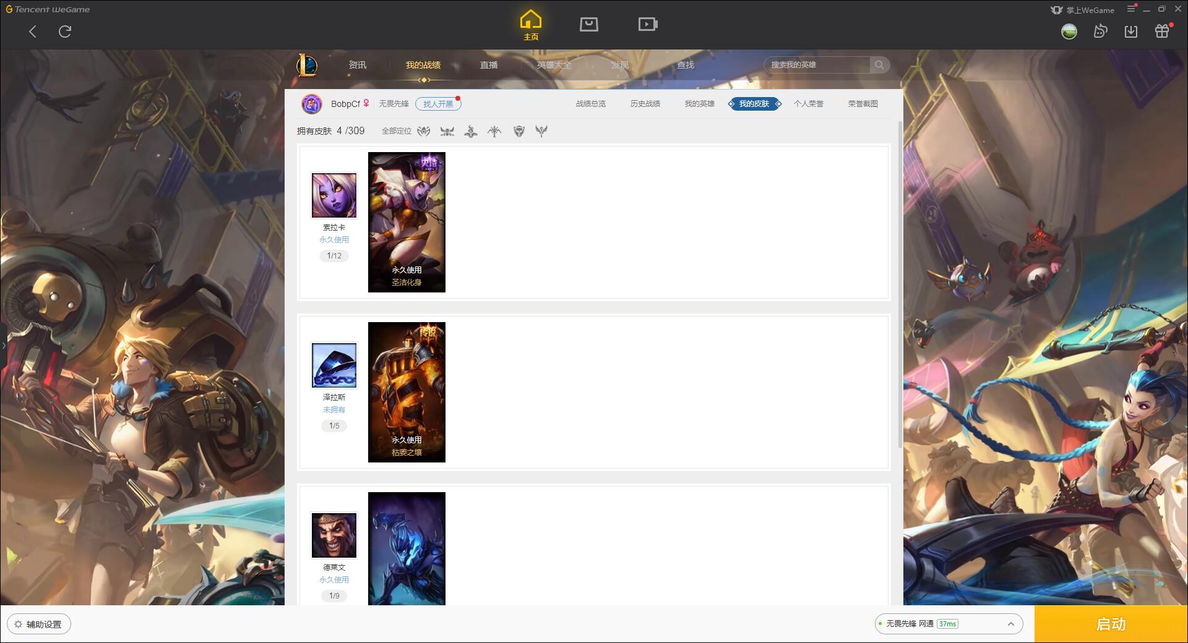Open the 历史战绩 sub-tab
Screen dimensions: 1188x643
click(645, 104)
